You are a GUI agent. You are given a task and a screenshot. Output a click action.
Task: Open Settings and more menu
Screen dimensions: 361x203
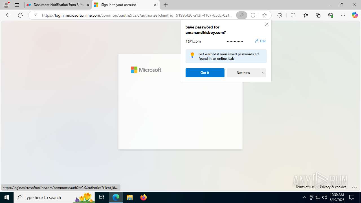pyautogui.click(x=343, y=15)
